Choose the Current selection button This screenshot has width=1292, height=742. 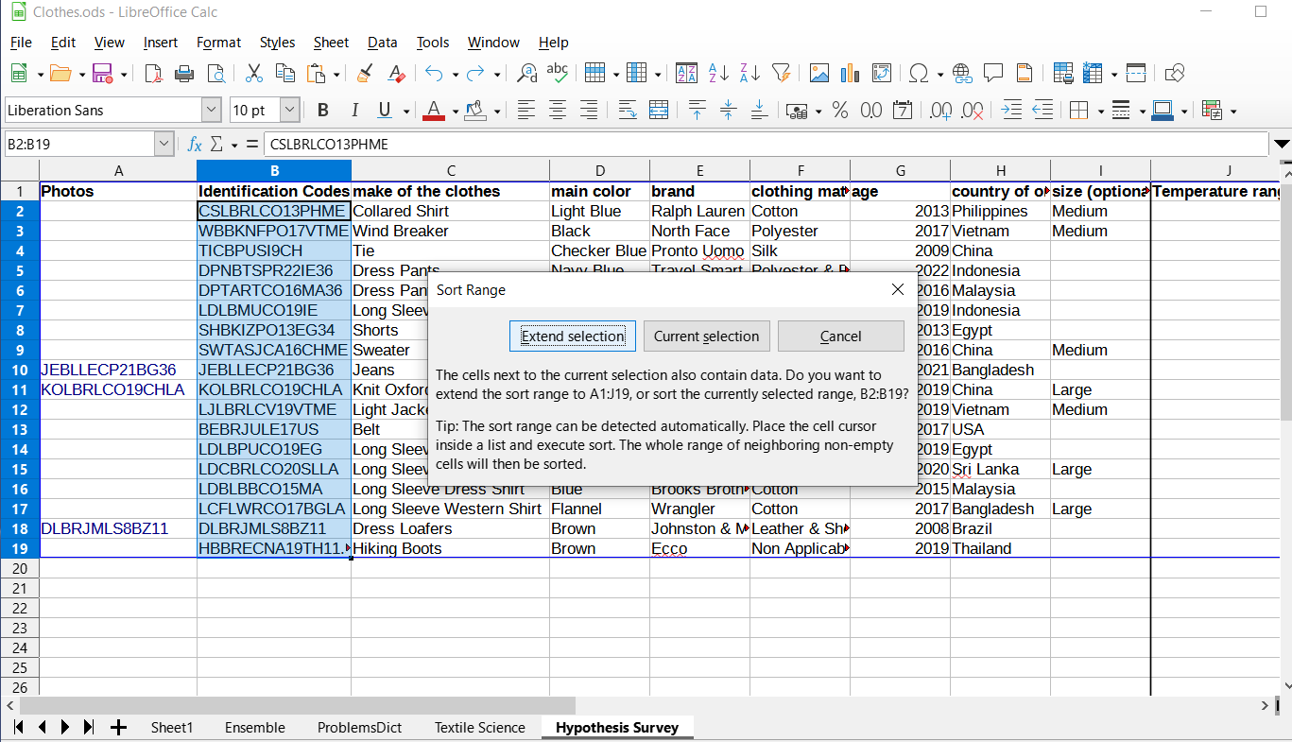706,336
